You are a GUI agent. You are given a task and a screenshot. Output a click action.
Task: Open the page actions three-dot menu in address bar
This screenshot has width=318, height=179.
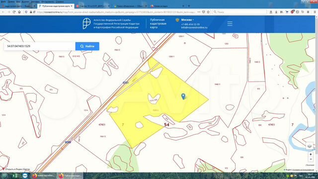point(199,12)
